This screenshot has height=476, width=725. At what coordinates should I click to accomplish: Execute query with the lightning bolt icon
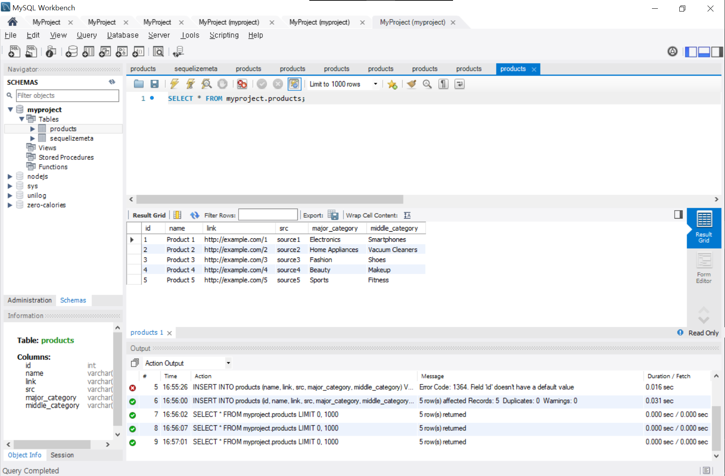(174, 84)
